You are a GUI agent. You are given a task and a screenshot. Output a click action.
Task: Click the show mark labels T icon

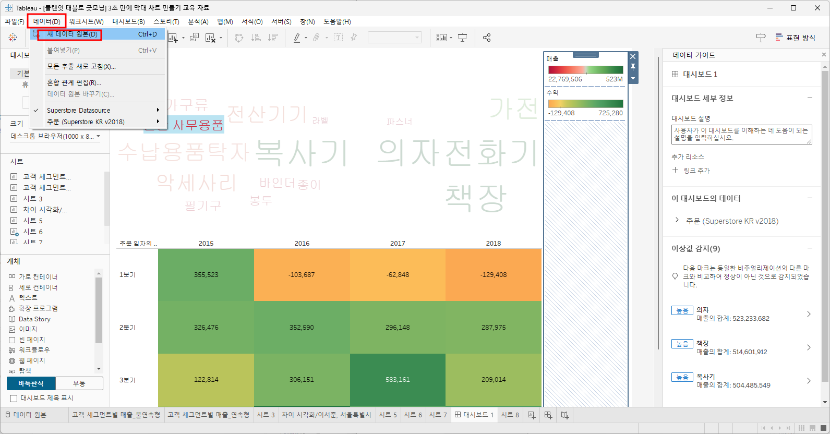point(339,38)
